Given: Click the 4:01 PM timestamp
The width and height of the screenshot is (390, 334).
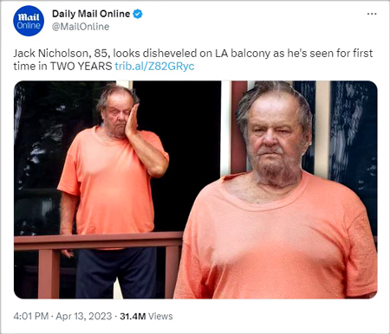Looking at the screenshot, I should coord(30,316).
